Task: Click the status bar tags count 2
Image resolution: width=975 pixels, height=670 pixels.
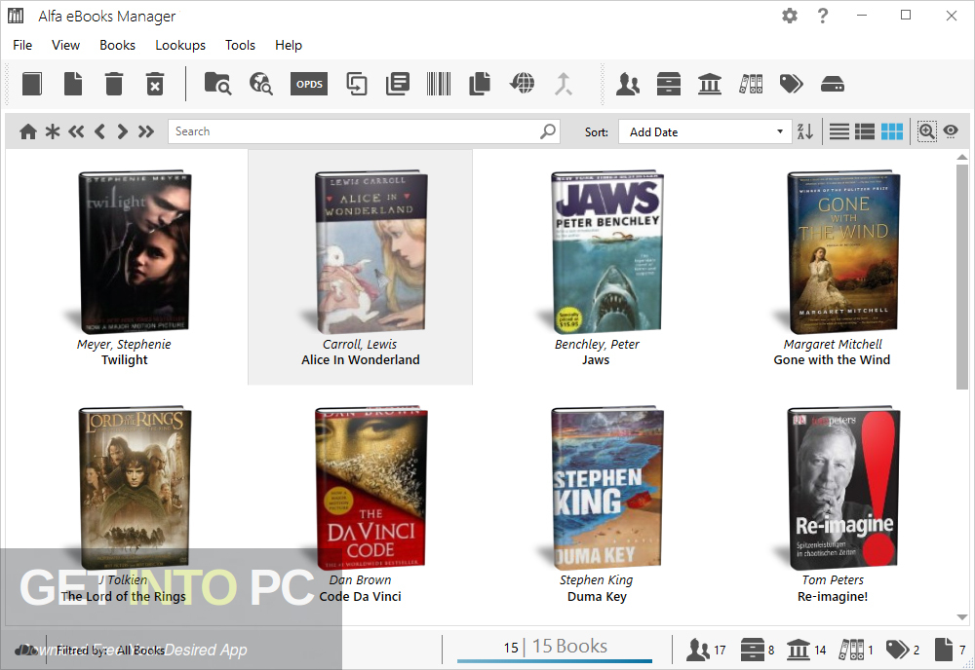Action: [x=902, y=650]
